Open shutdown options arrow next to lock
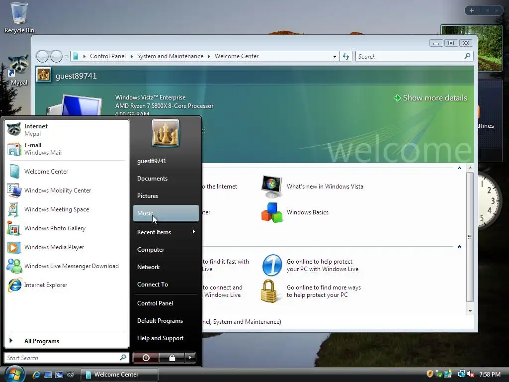Screen dimensions: 509x382 pyautogui.click(x=190, y=358)
